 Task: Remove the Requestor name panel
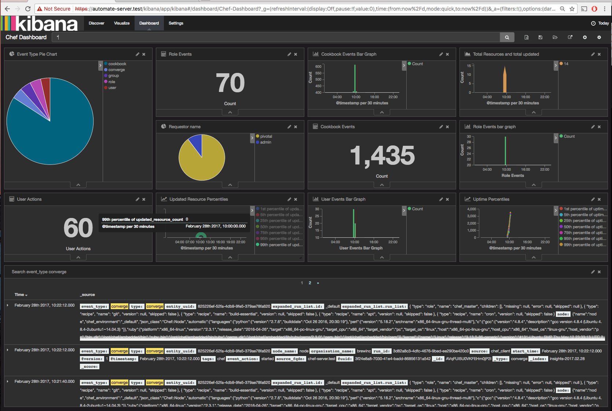[296, 127]
